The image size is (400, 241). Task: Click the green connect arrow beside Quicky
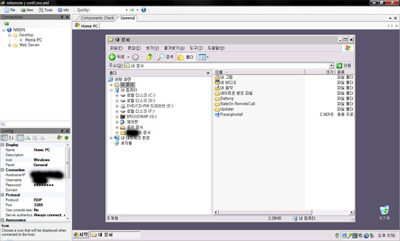point(132,10)
